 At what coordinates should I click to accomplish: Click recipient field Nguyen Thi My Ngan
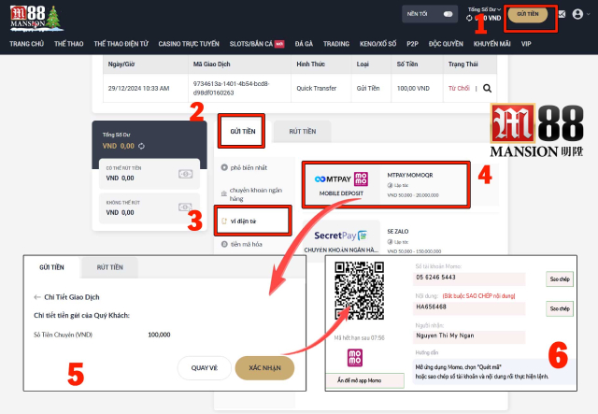pos(469,336)
